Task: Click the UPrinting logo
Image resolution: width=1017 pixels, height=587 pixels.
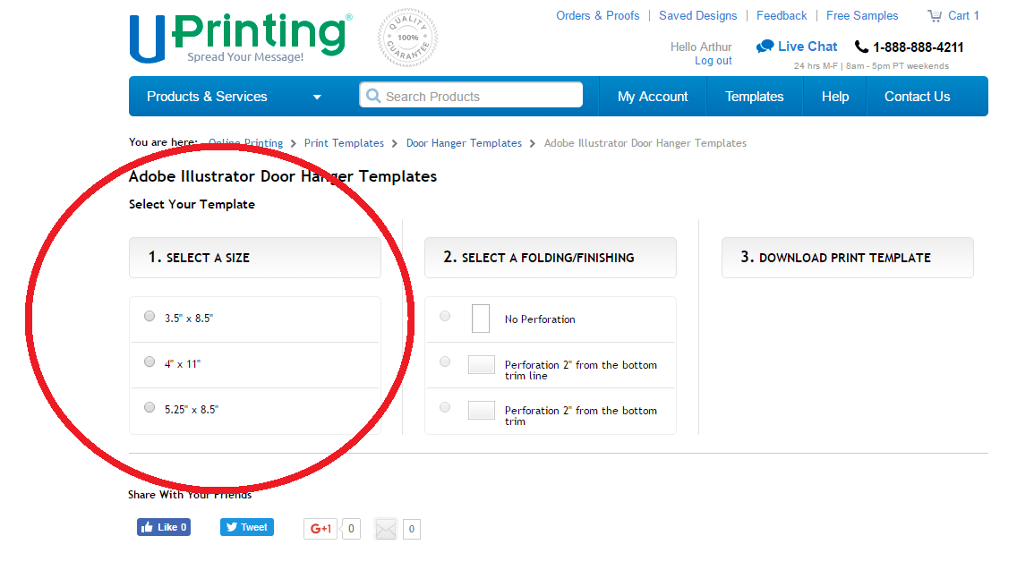Action: coord(241,38)
